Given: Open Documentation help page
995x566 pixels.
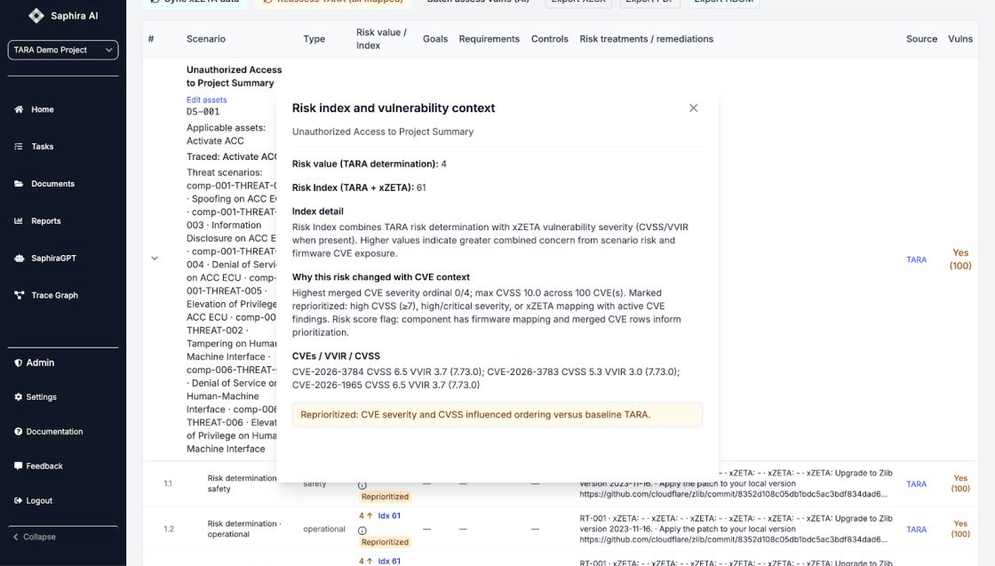Looking at the screenshot, I should (x=54, y=432).
